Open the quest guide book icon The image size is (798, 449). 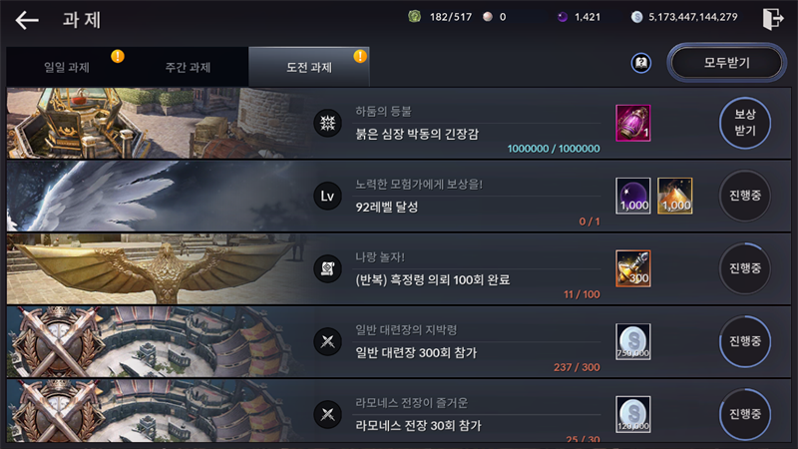641,63
